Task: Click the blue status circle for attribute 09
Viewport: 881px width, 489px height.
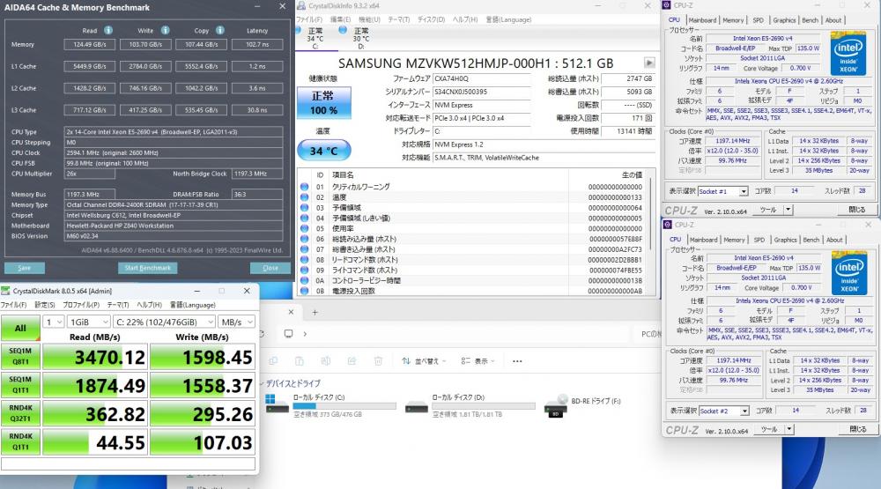Action: (305, 270)
